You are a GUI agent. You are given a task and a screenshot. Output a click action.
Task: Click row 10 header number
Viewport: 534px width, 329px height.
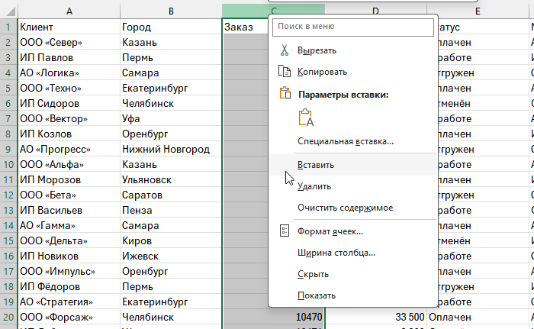pos(8,164)
